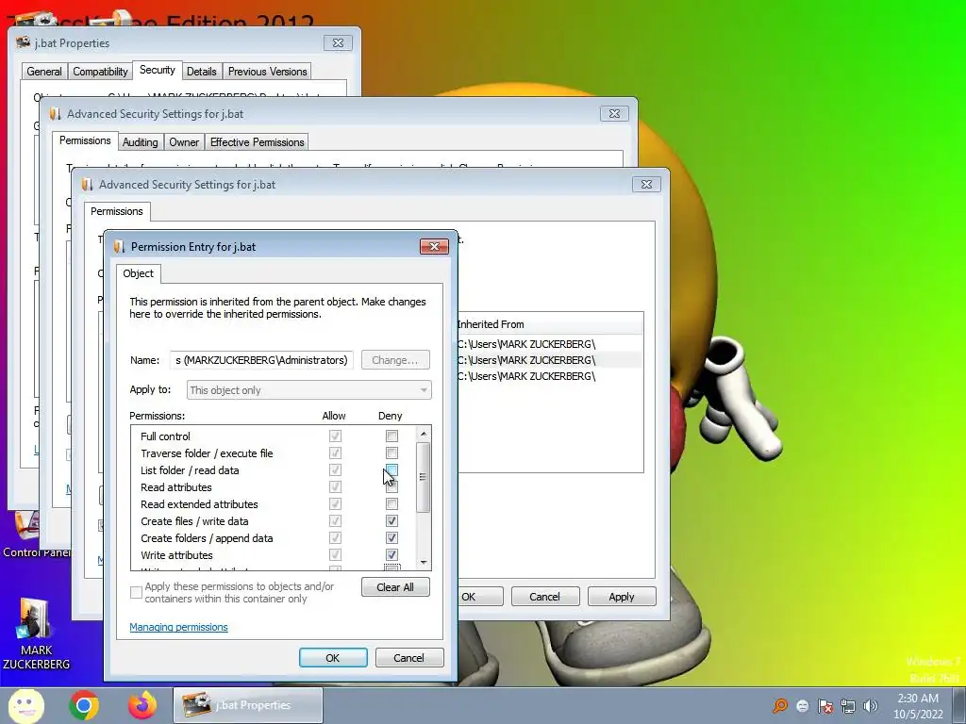
Task: Click the j.bat Properties window title icon
Action: 24,42
